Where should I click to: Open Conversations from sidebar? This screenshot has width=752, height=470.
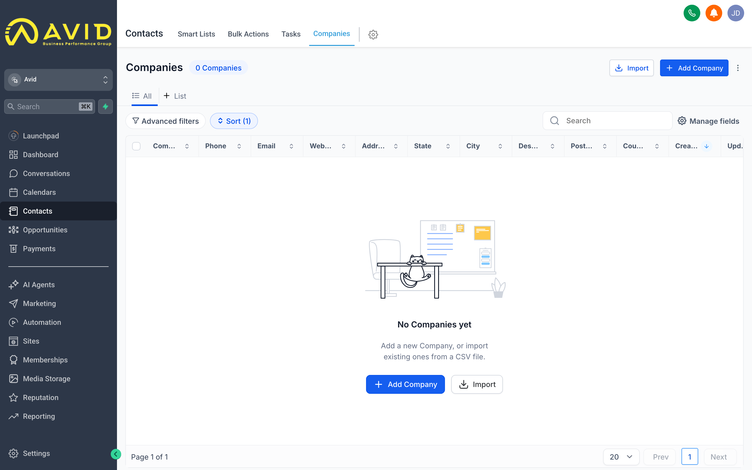[58, 173]
